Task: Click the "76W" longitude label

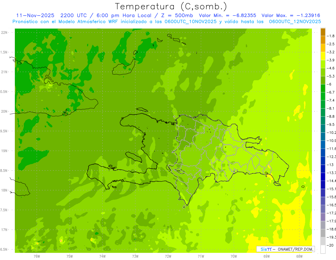Action: click(x=37, y=256)
